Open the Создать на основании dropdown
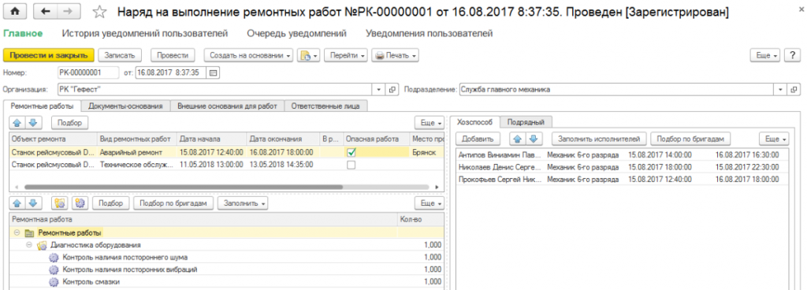The image size is (807, 290). (x=248, y=55)
